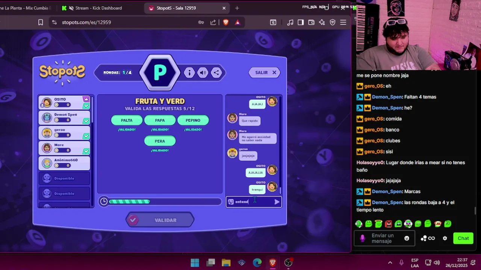Select More in the player list
This screenshot has width=481, height=270.
64,148
